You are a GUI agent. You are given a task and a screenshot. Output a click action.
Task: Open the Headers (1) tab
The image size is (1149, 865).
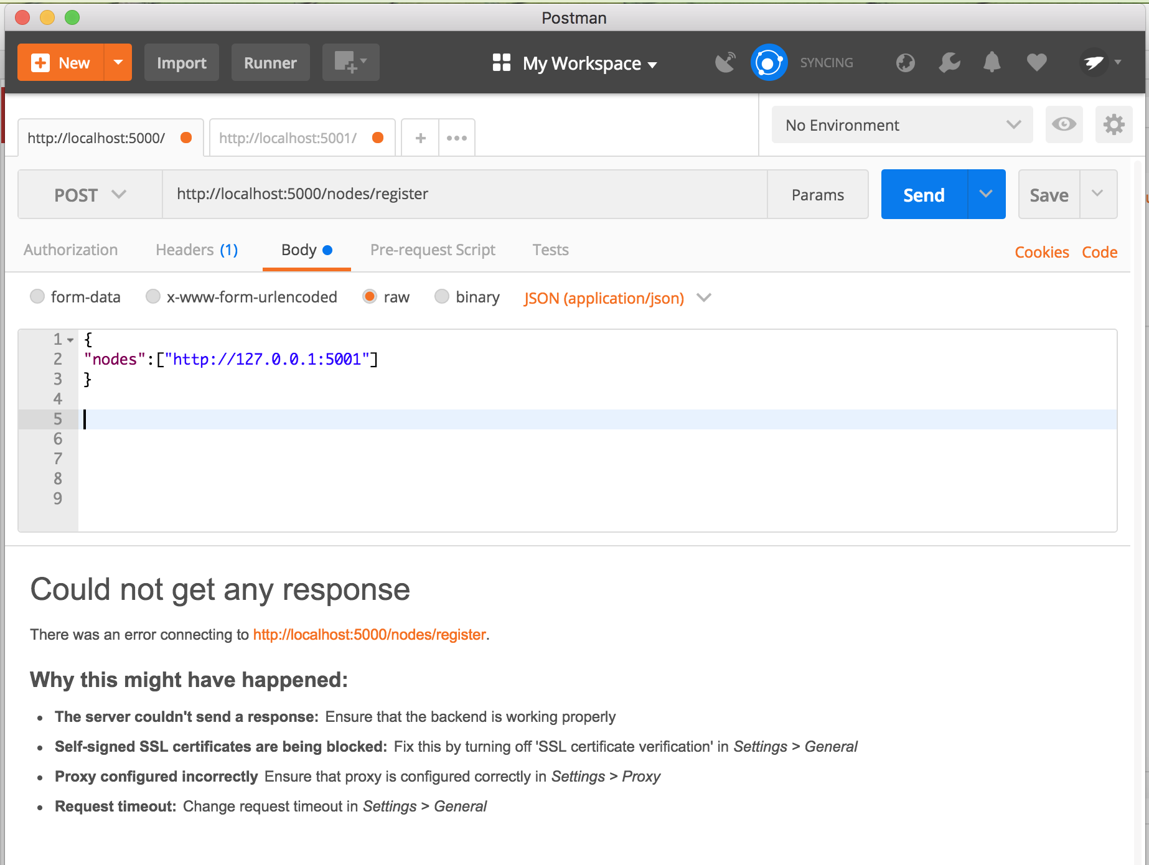tap(197, 250)
